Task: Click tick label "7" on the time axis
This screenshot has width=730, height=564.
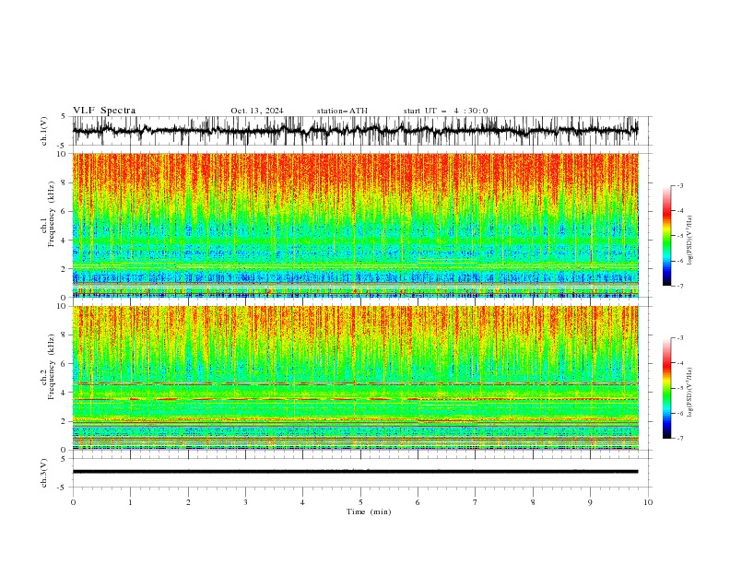Action: 476,502
